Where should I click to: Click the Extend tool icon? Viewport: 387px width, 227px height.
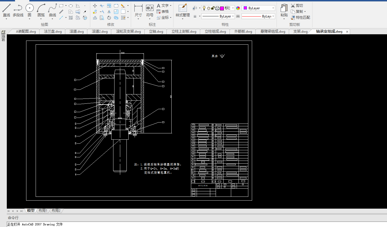(x=102, y=12)
